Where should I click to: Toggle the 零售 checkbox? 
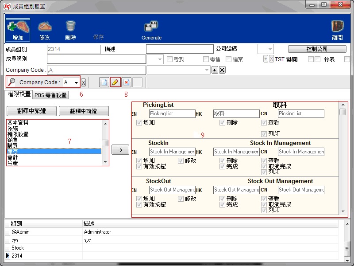206,59
